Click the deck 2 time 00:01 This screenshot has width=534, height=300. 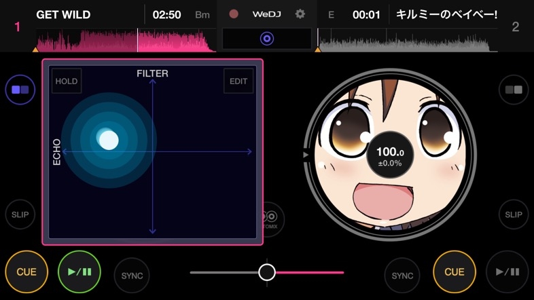coord(366,15)
